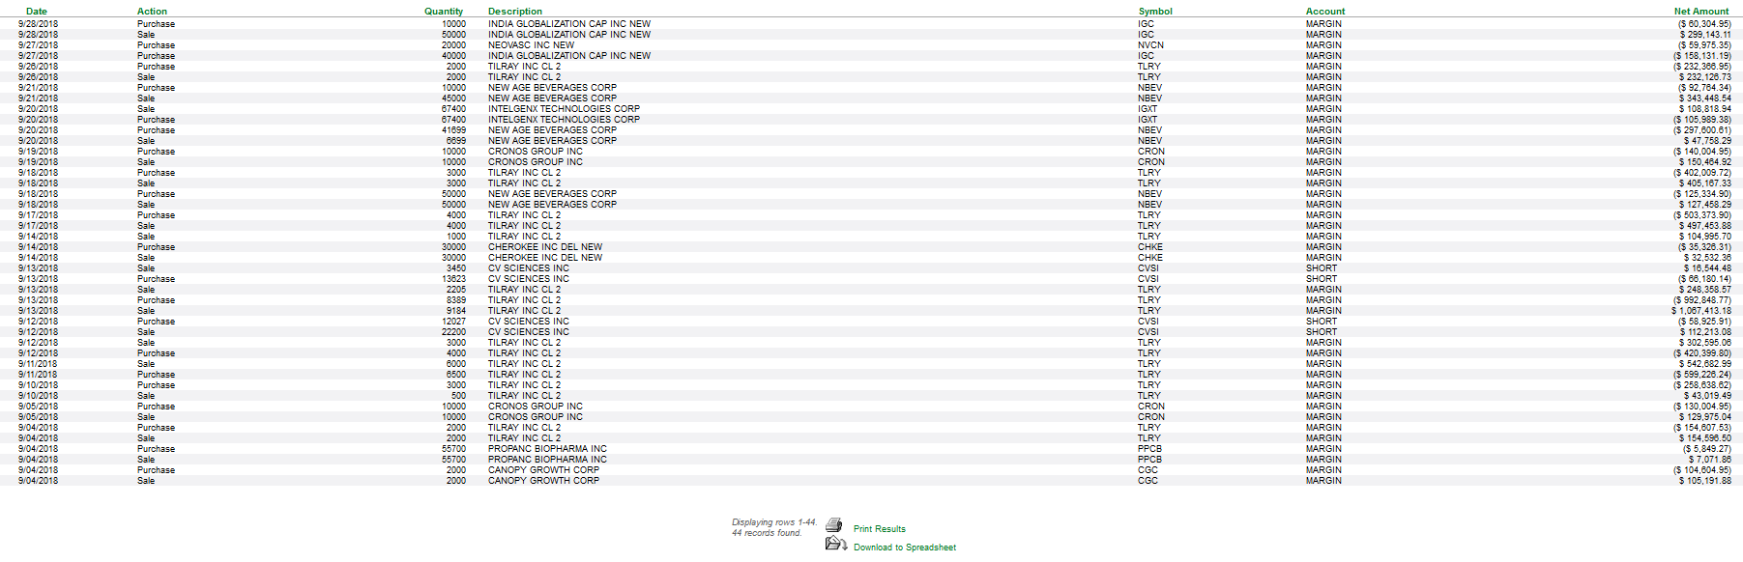The height and width of the screenshot is (562, 1743).
Task: Click the NEOVASC INC NEW description
Action: pos(531,45)
